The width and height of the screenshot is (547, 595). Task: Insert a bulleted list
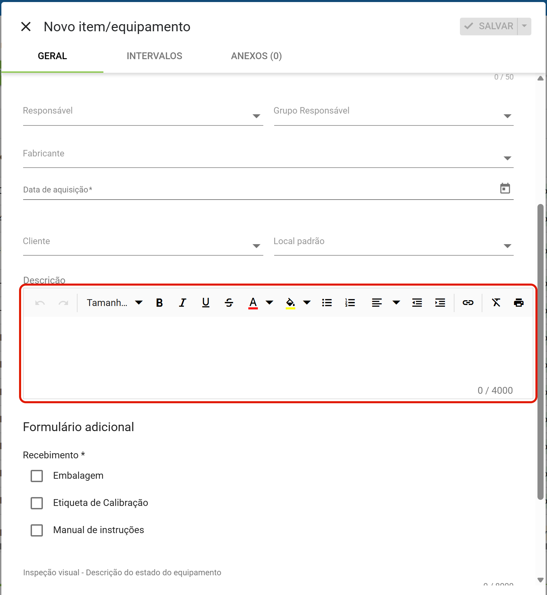point(327,303)
